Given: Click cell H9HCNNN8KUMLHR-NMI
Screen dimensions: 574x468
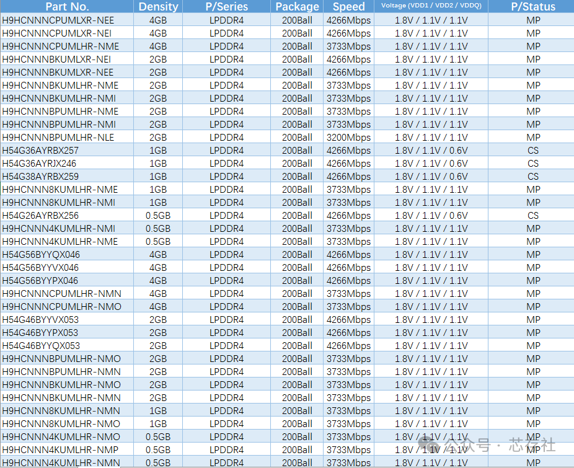Looking at the screenshot, I should point(67,202).
